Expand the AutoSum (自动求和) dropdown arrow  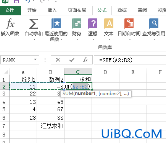[34, 39]
